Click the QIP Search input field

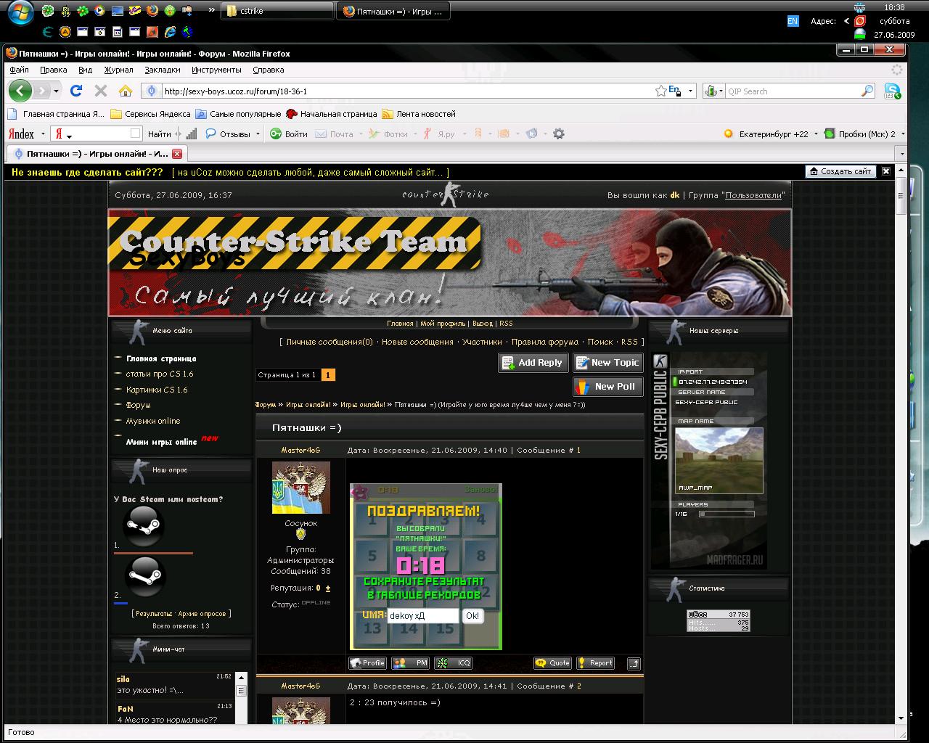click(793, 91)
